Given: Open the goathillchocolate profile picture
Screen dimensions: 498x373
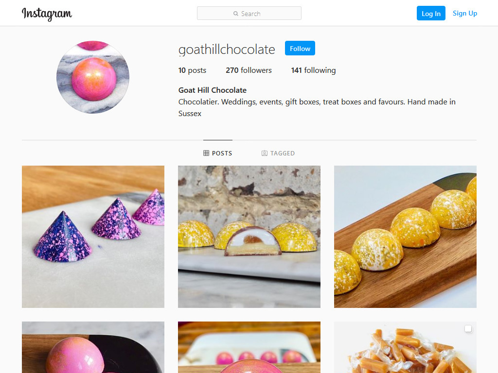Looking at the screenshot, I should (93, 77).
